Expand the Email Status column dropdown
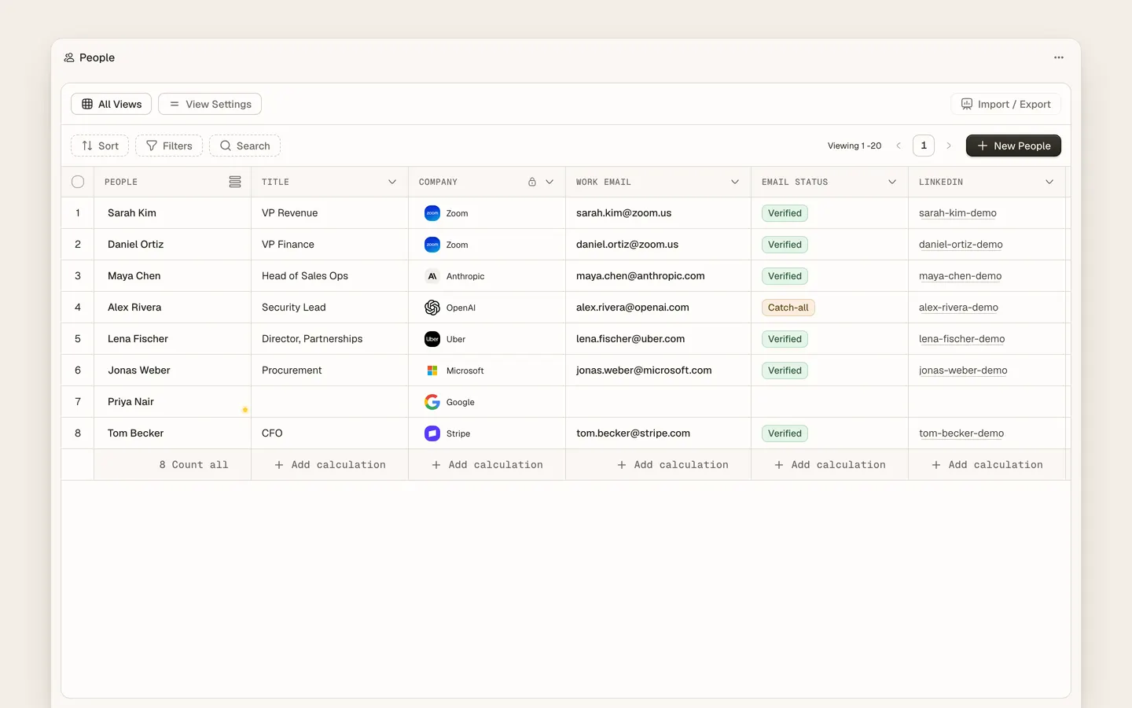 click(x=892, y=182)
